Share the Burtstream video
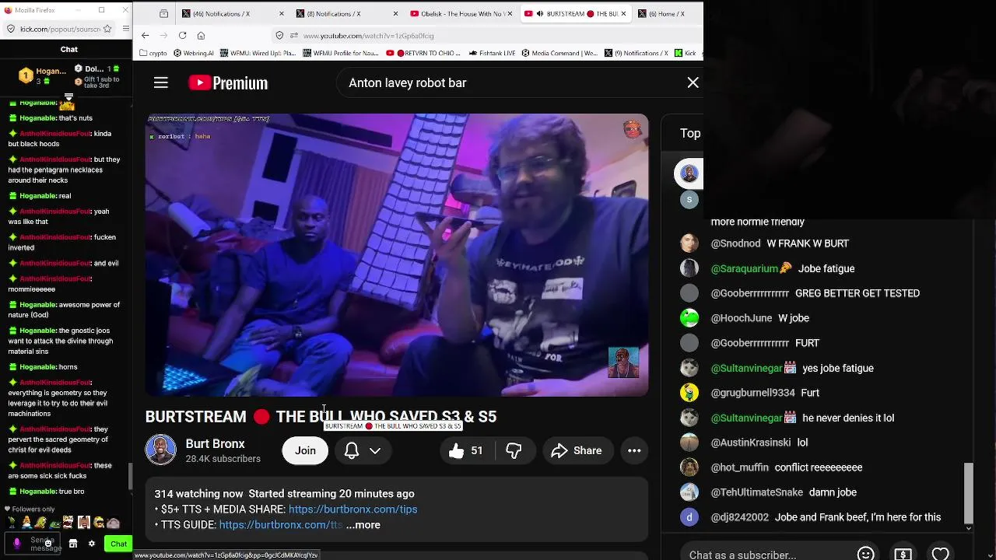 point(577,450)
